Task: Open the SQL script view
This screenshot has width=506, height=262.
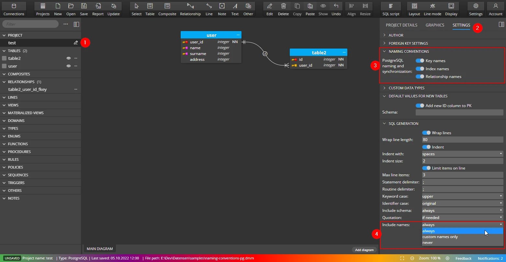Action: pos(390,8)
